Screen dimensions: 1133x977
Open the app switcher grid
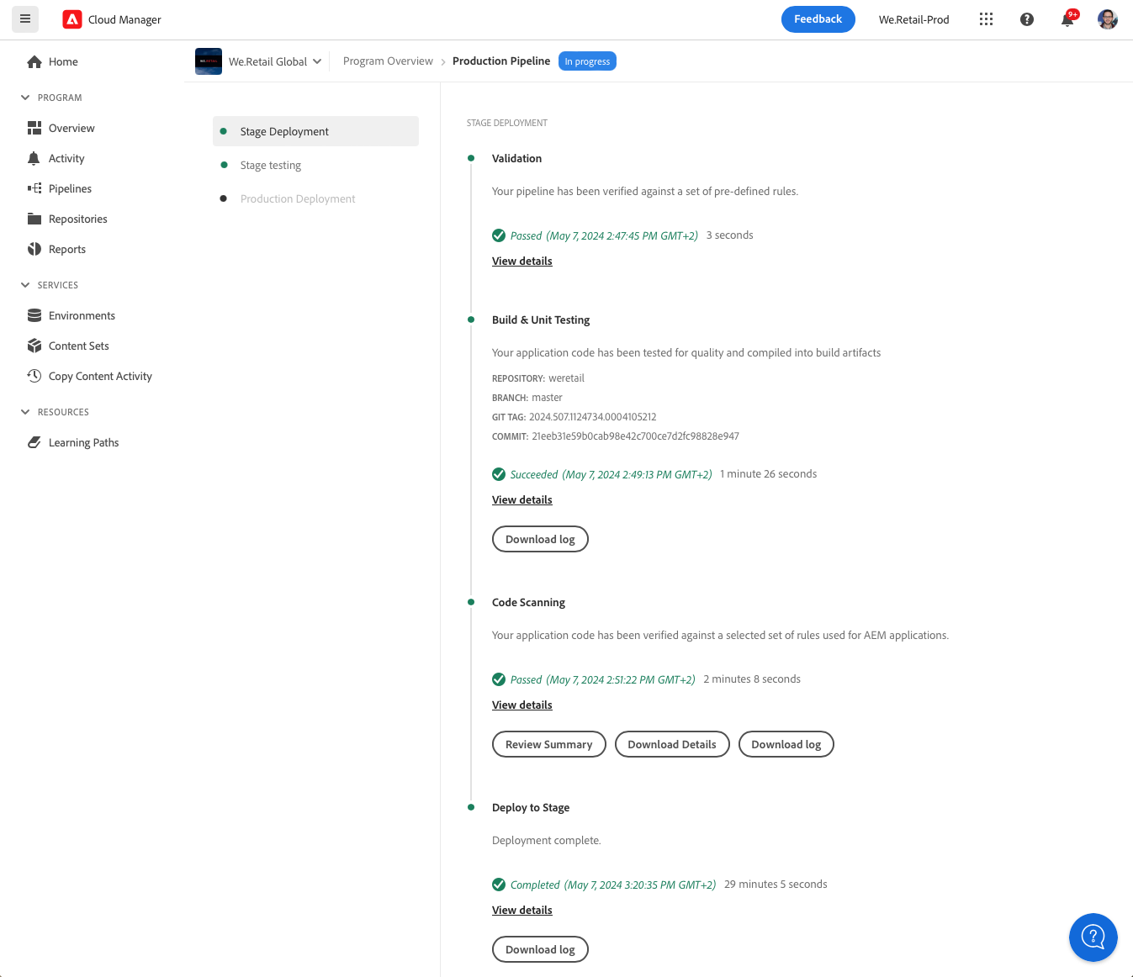(987, 19)
